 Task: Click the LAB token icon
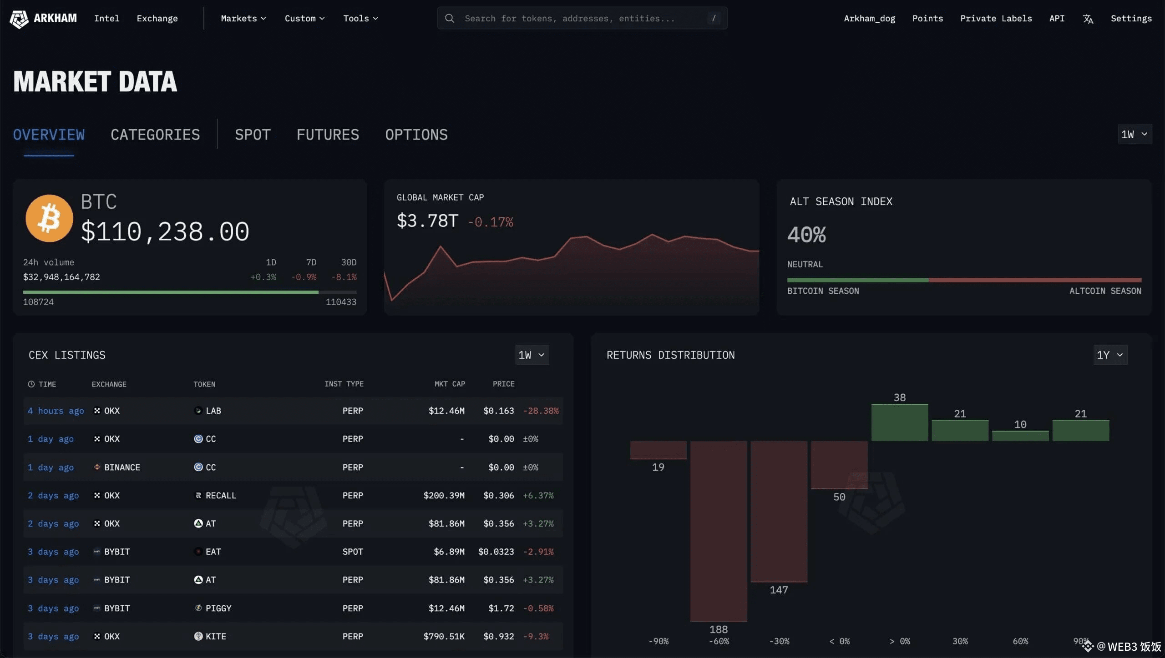198,411
